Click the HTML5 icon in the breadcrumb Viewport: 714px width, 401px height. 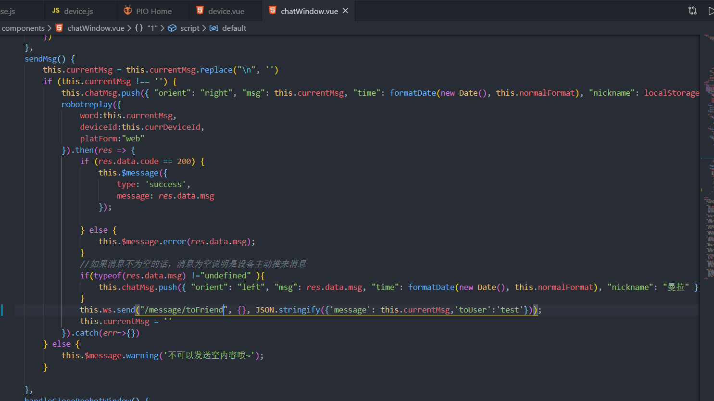(59, 28)
